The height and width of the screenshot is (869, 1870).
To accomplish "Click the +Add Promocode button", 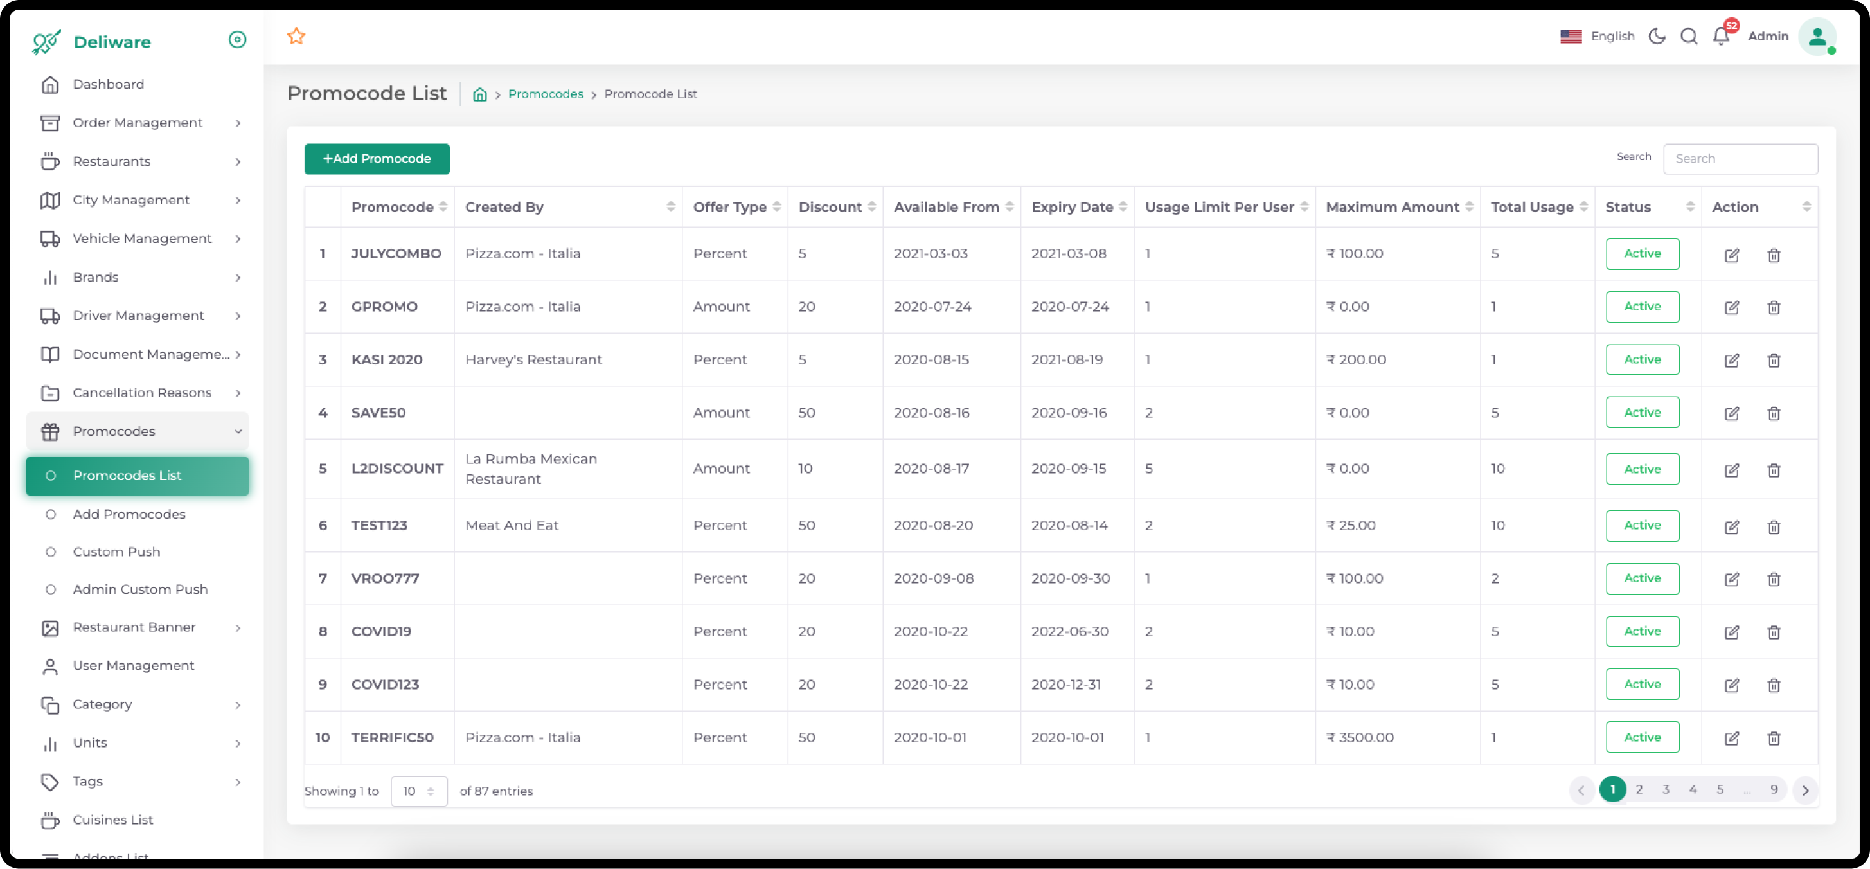I will pyautogui.click(x=377, y=159).
